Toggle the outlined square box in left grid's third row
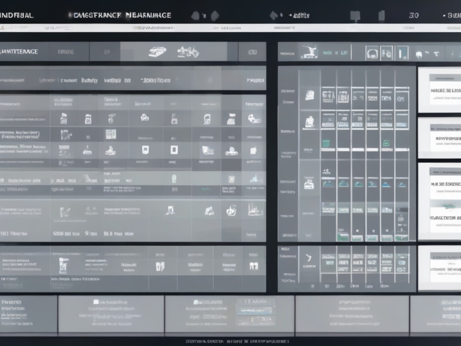 point(173,150)
